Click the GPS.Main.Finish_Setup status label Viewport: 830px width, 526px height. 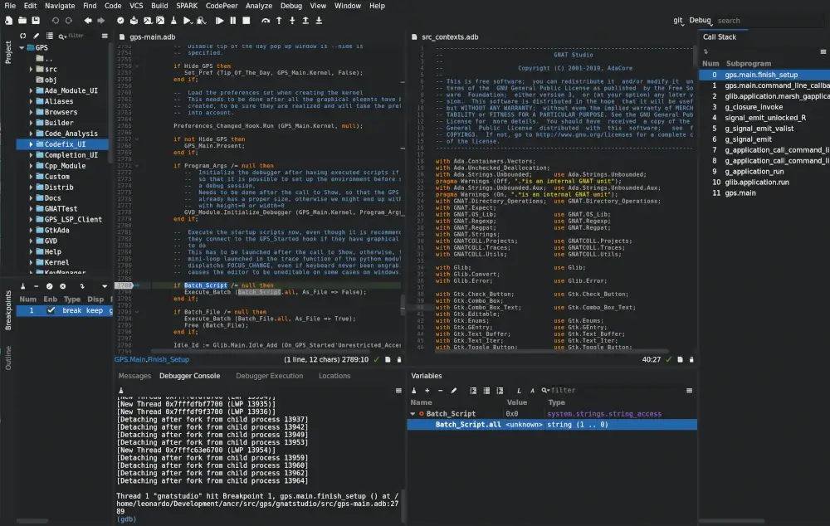tap(151, 359)
